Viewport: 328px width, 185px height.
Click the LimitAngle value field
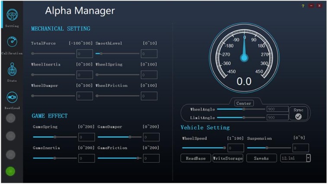(277, 117)
